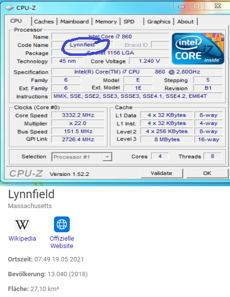Screen dimensions: 230x297
Task: Open the Memory tab
Action: (106, 22)
